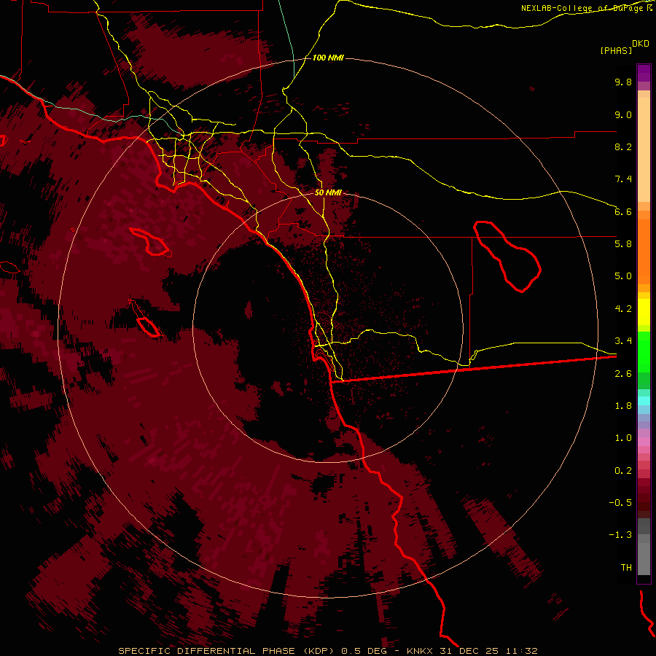Click the 5.0 value on the scale

click(623, 276)
